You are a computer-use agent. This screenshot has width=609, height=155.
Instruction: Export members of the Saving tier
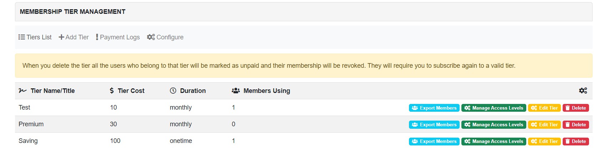(434, 141)
